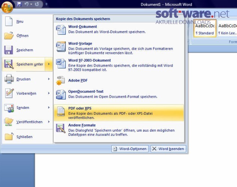Image resolution: width=237 pixels, height=187 pixels.
Task: Select the Schließen menu entry
Action: pyautogui.click(x=27, y=137)
